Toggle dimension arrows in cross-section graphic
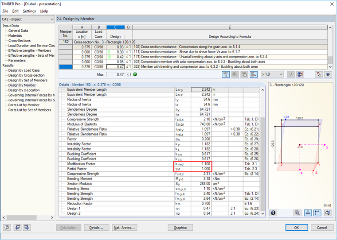 click(x=317, y=213)
